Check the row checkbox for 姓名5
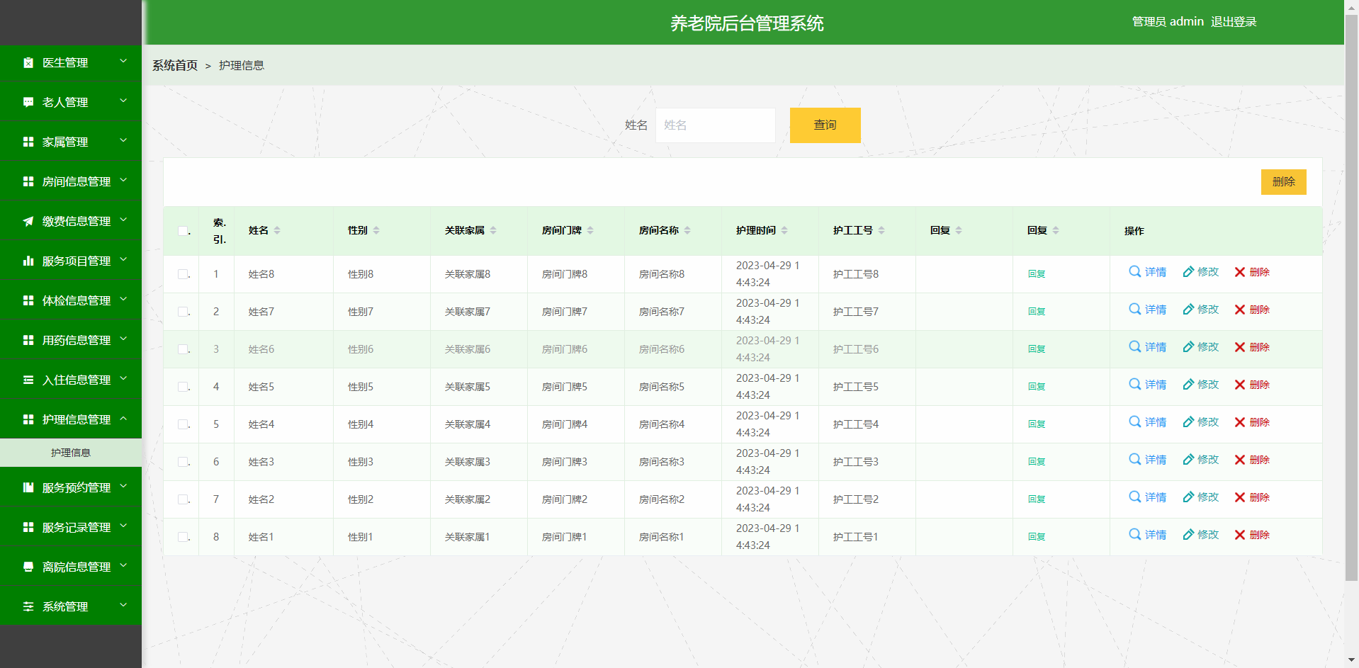Screen dimensions: 1359x668 click(183, 387)
